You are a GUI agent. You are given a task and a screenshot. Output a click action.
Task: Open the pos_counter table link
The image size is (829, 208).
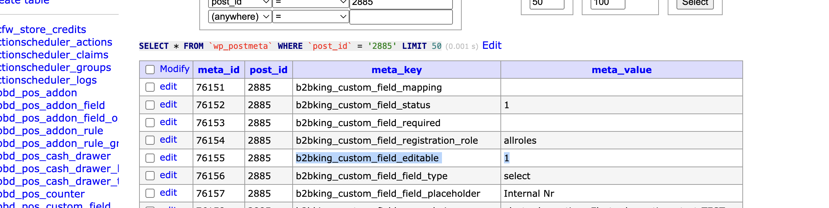coord(42,194)
